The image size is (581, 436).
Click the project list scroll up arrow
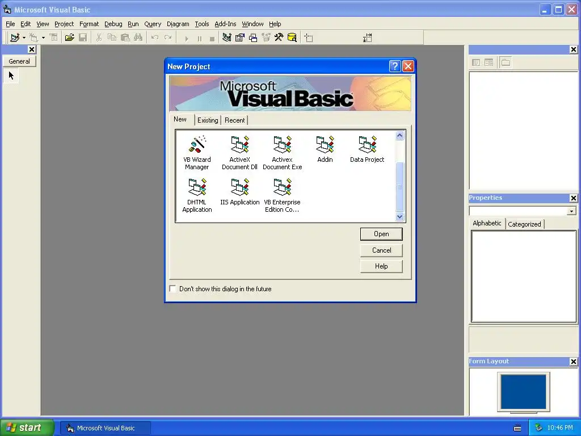[399, 136]
